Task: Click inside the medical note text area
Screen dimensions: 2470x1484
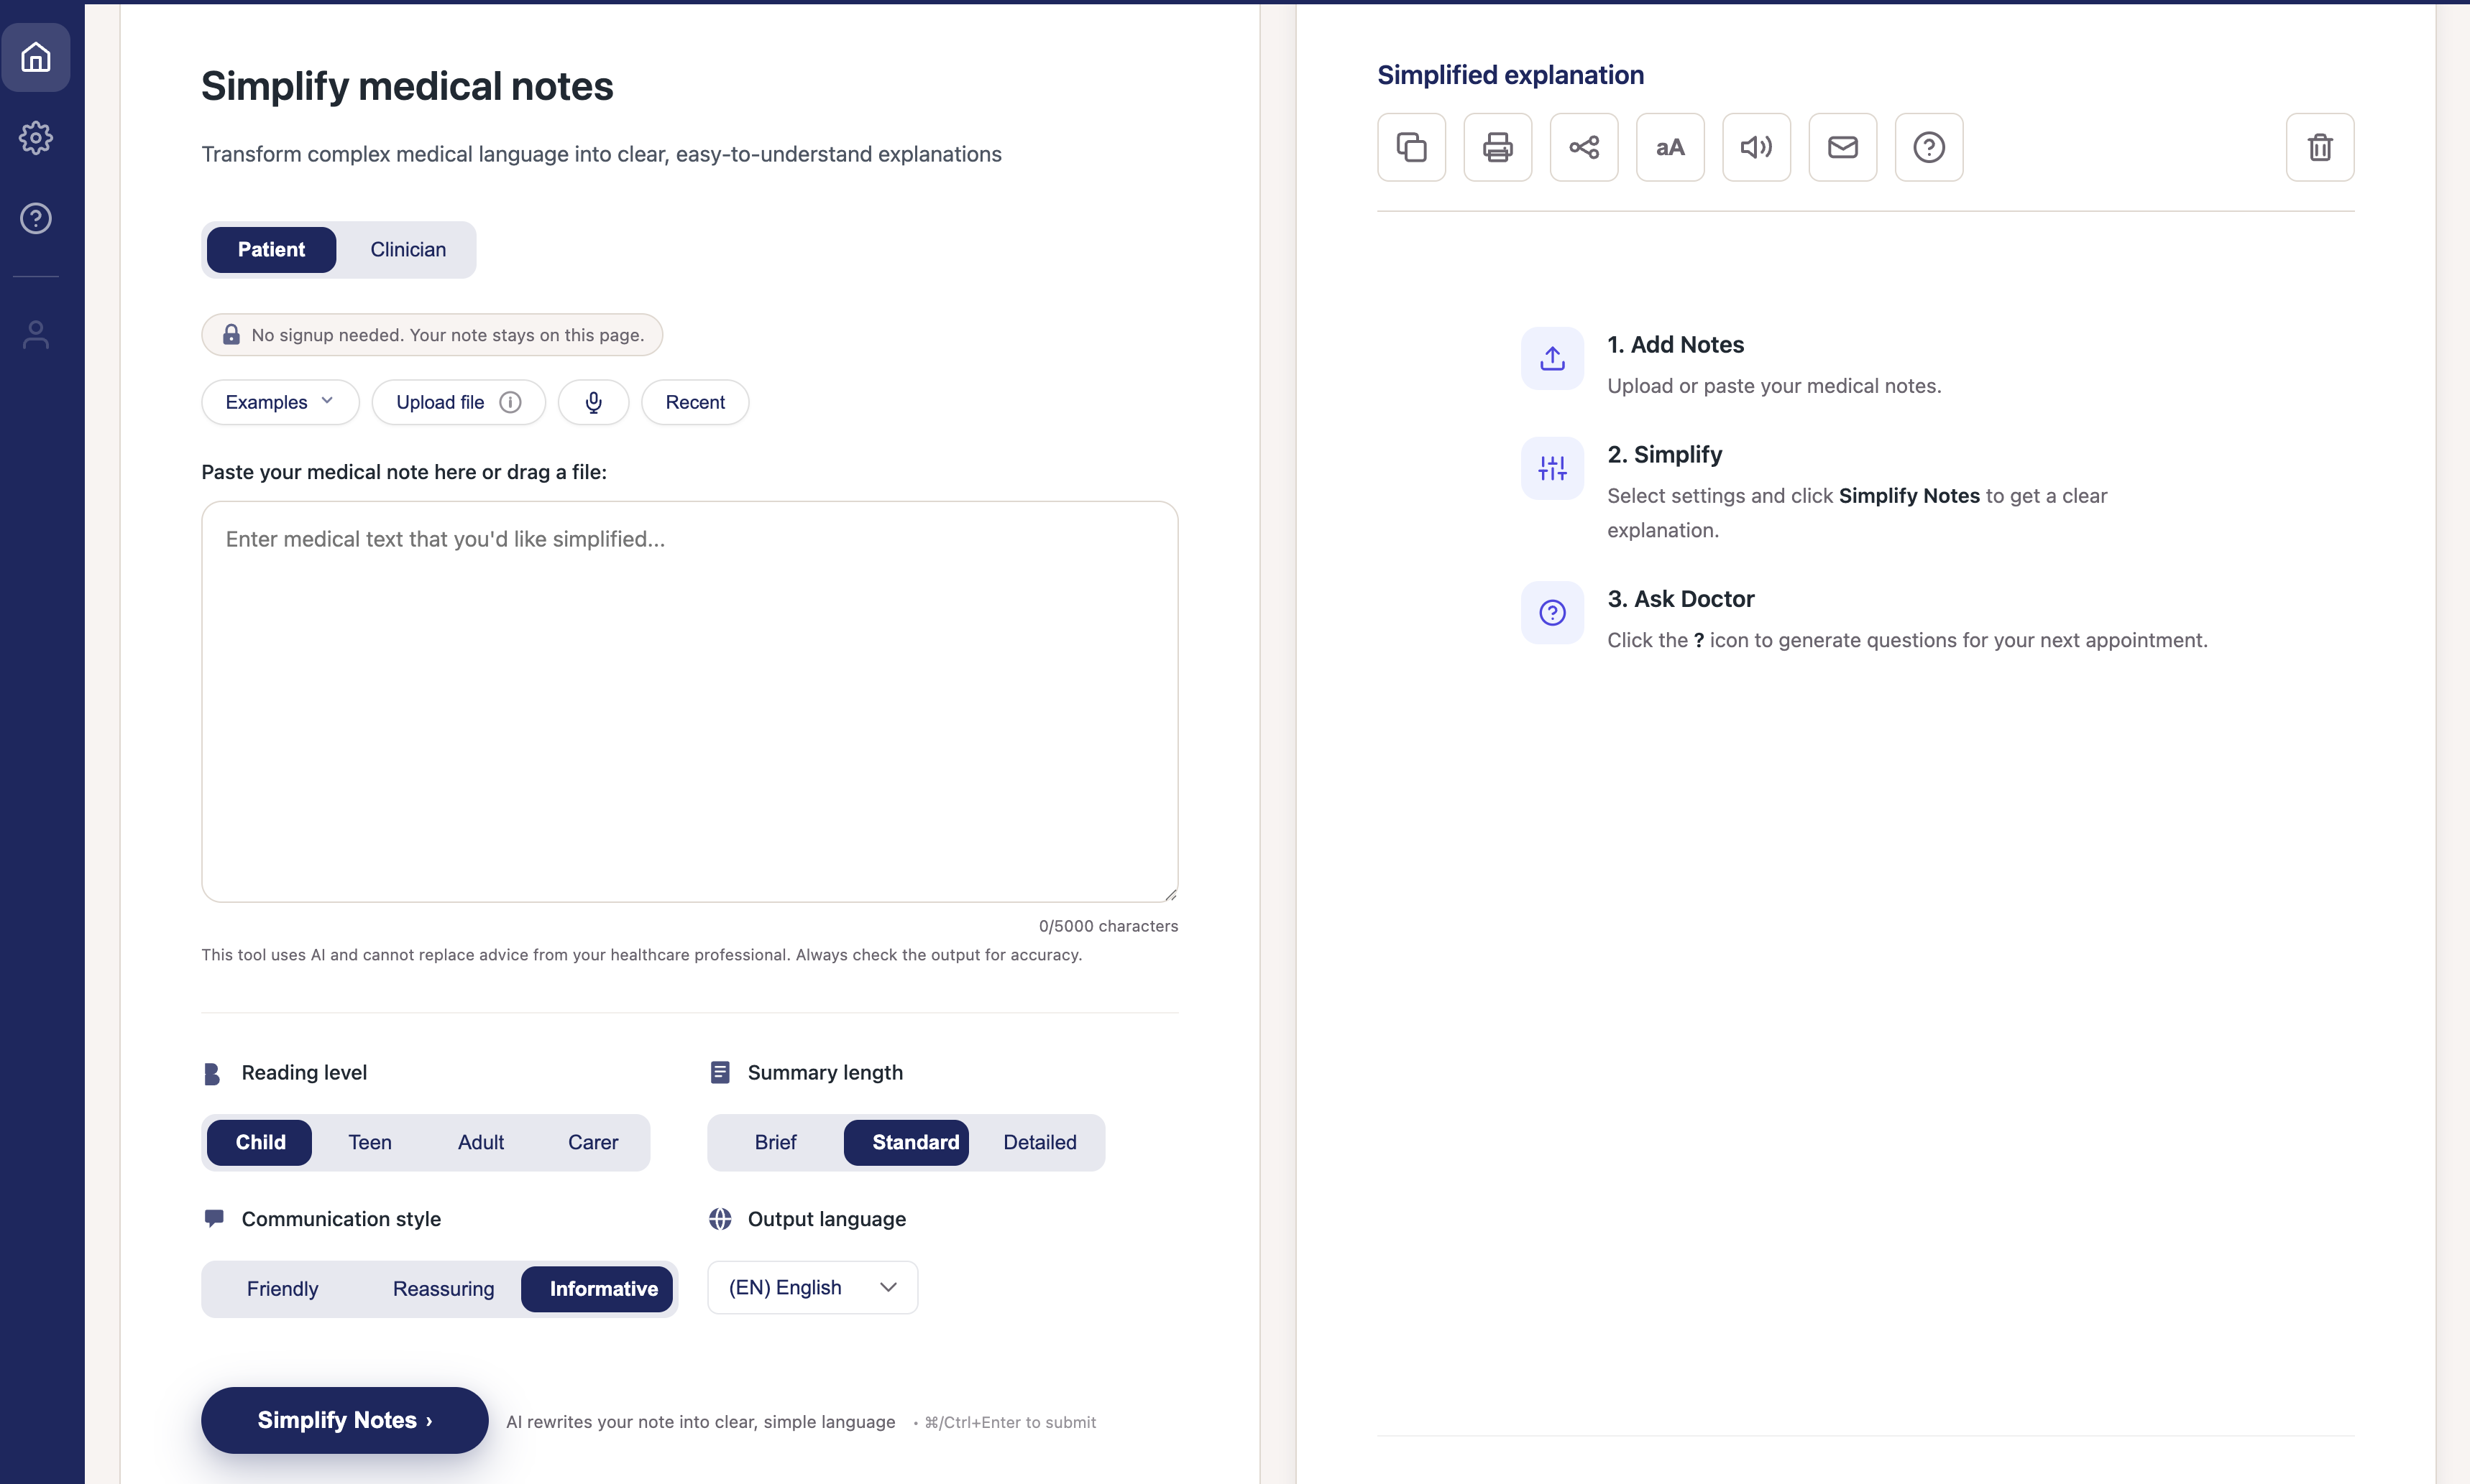Action: 689,700
